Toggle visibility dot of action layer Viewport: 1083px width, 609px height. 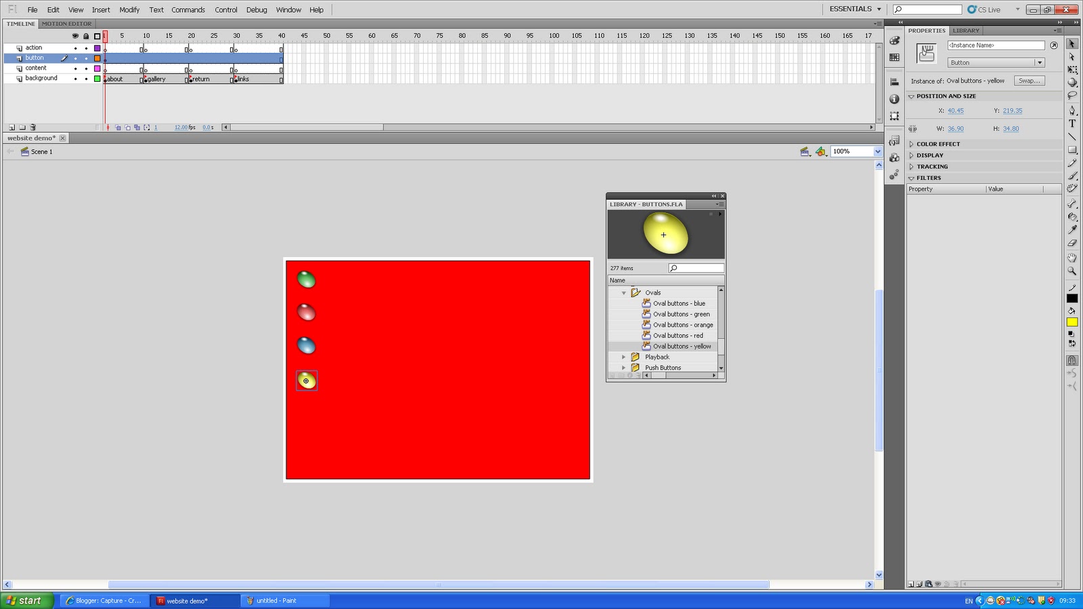click(75, 48)
